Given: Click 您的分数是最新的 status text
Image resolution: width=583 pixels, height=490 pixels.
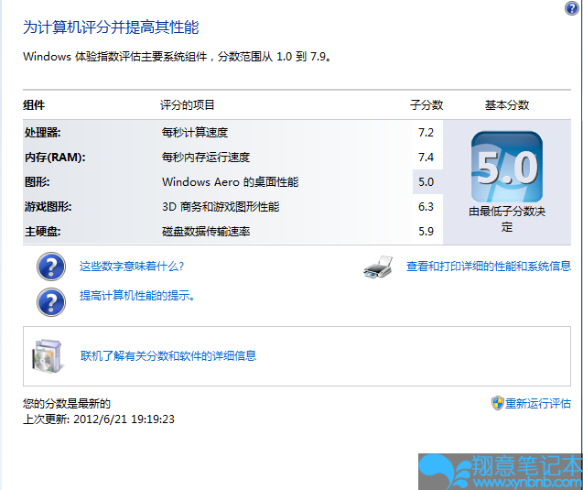Looking at the screenshot, I should point(67,403).
